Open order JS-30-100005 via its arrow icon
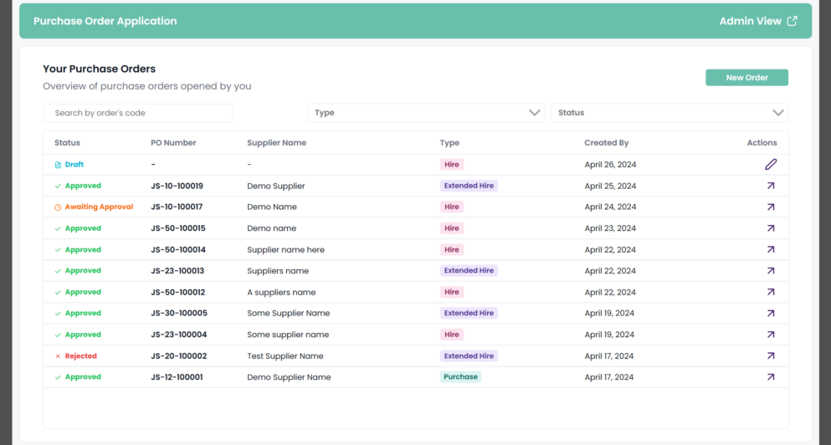 771,313
